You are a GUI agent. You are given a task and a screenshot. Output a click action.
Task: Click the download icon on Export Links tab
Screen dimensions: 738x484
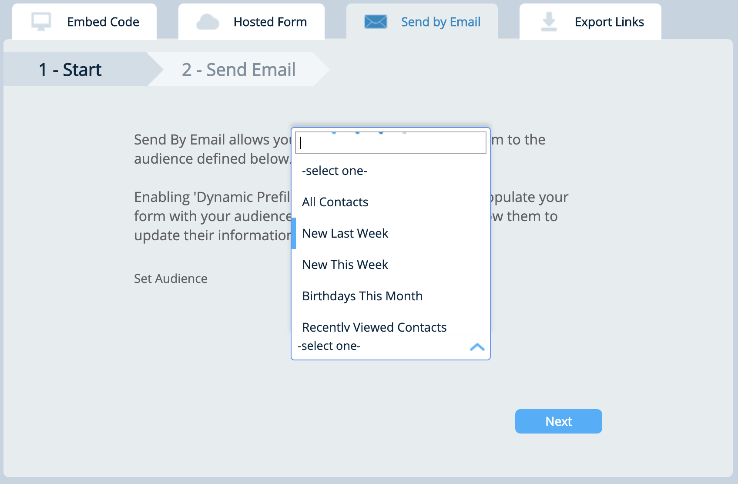pyautogui.click(x=548, y=21)
